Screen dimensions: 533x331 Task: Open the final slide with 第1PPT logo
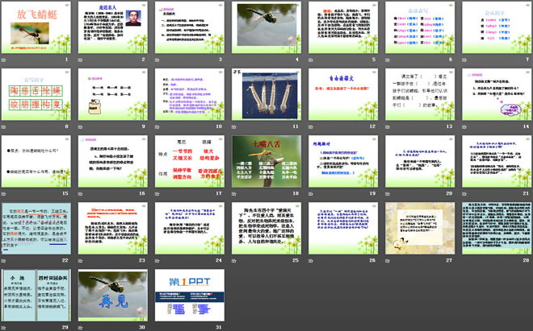[x=190, y=298]
